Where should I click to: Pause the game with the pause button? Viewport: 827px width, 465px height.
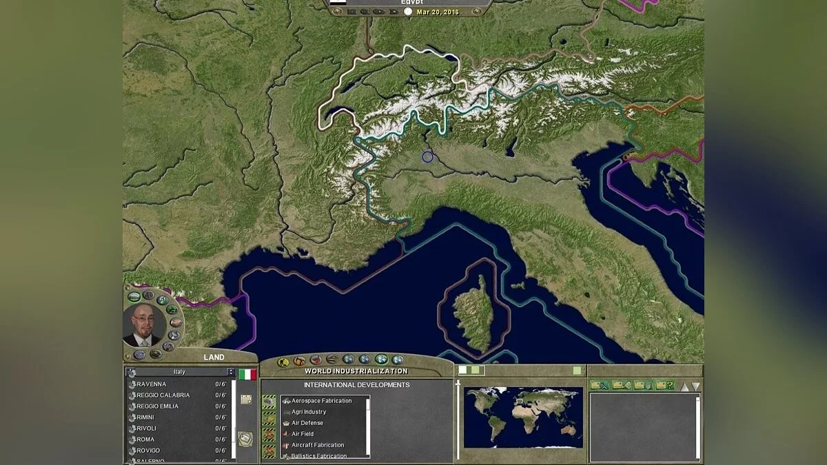(x=352, y=12)
